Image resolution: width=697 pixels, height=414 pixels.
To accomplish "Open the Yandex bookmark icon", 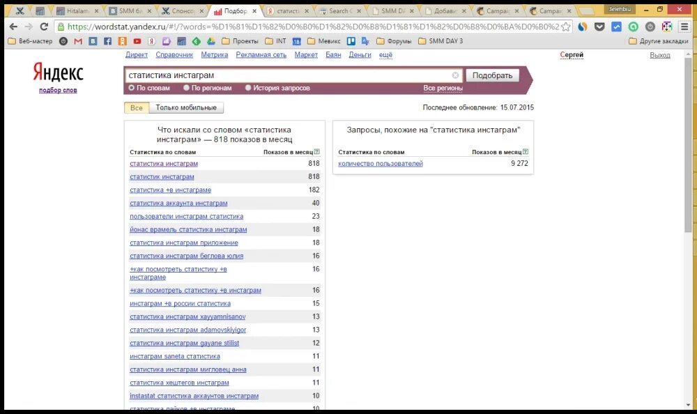I will 151,41.
